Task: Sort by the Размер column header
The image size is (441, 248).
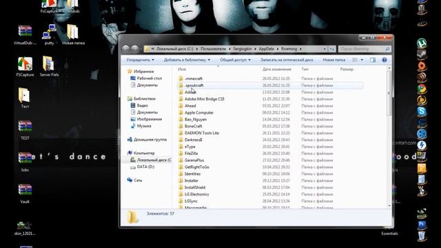Action: [x=347, y=69]
